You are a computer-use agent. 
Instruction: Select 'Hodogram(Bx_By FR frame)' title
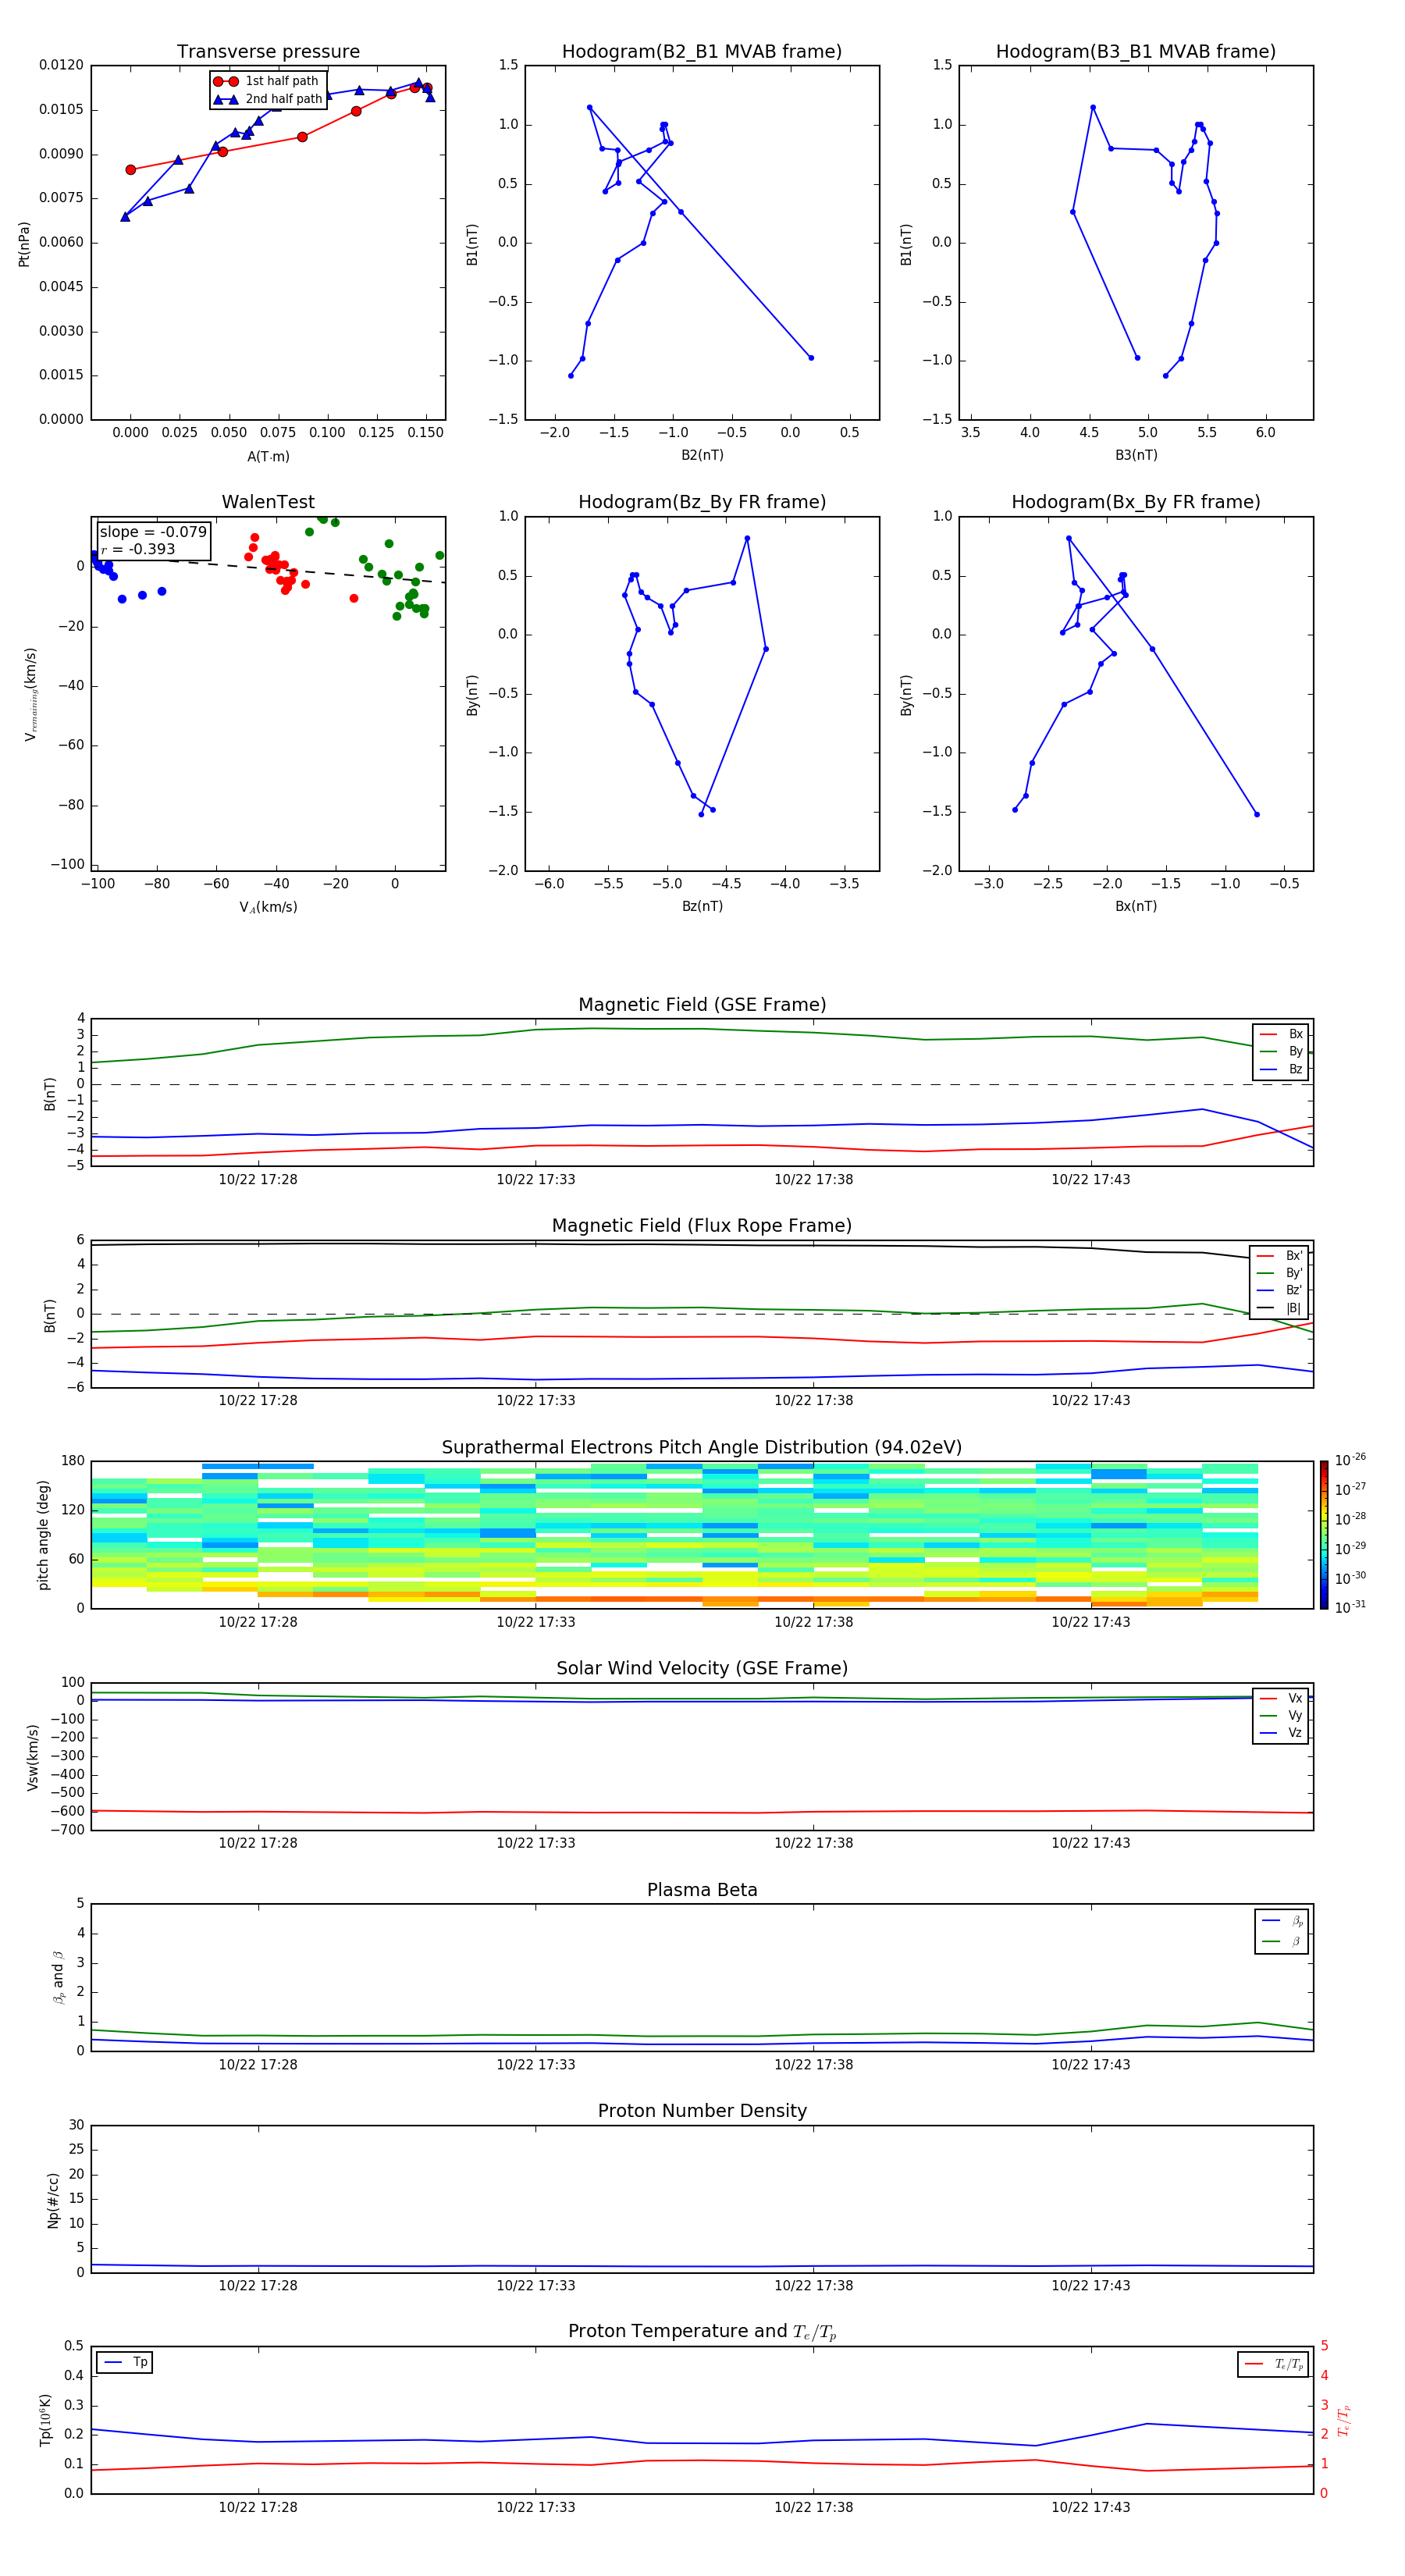coord(1136,502)
